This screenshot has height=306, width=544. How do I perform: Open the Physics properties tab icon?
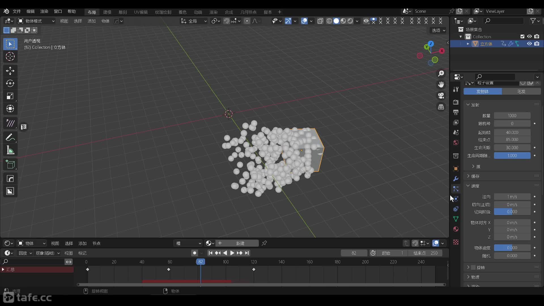tap(456, 199)
